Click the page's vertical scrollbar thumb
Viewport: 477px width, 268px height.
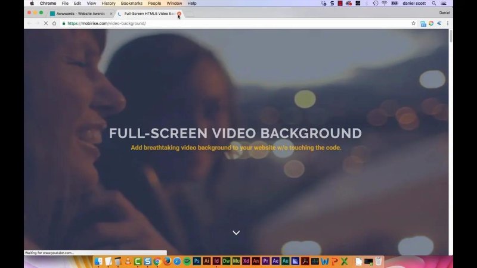451,36
